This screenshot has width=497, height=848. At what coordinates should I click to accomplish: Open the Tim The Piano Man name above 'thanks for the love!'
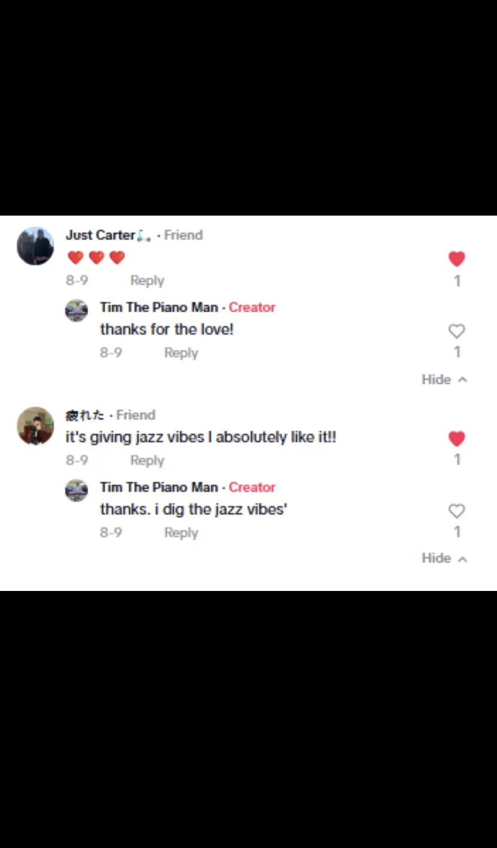(x=159, y=307)
